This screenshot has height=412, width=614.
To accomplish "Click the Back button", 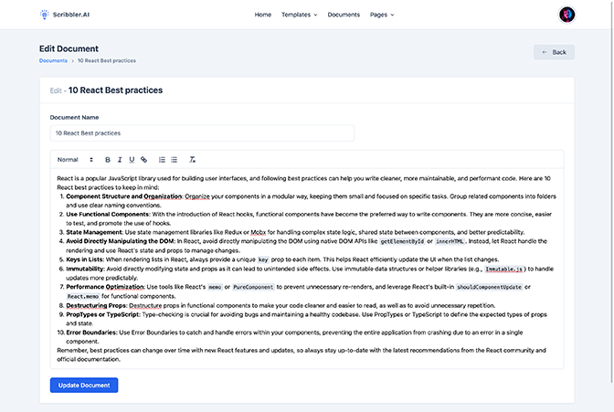I will click(x=554, y=52).
